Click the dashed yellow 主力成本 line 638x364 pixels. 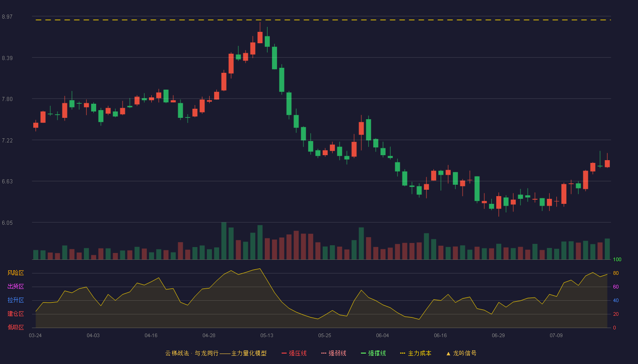click(323, 20)
